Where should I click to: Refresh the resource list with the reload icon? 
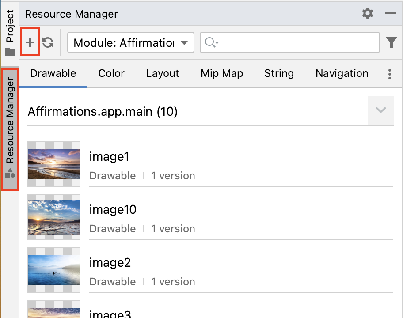click(48, 42)
